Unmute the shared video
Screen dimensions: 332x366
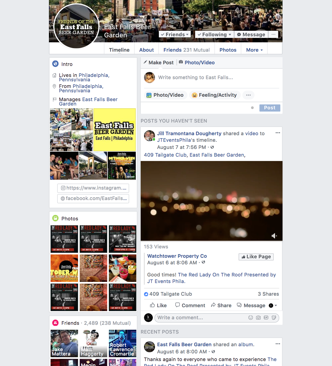pos(274,236)
